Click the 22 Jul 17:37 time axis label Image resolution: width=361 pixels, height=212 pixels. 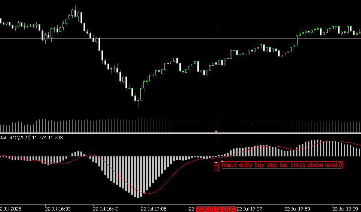click(250, 209)
